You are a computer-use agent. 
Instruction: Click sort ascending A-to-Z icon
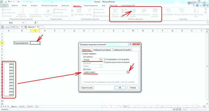pyautogui.click(x=72, y=11)
